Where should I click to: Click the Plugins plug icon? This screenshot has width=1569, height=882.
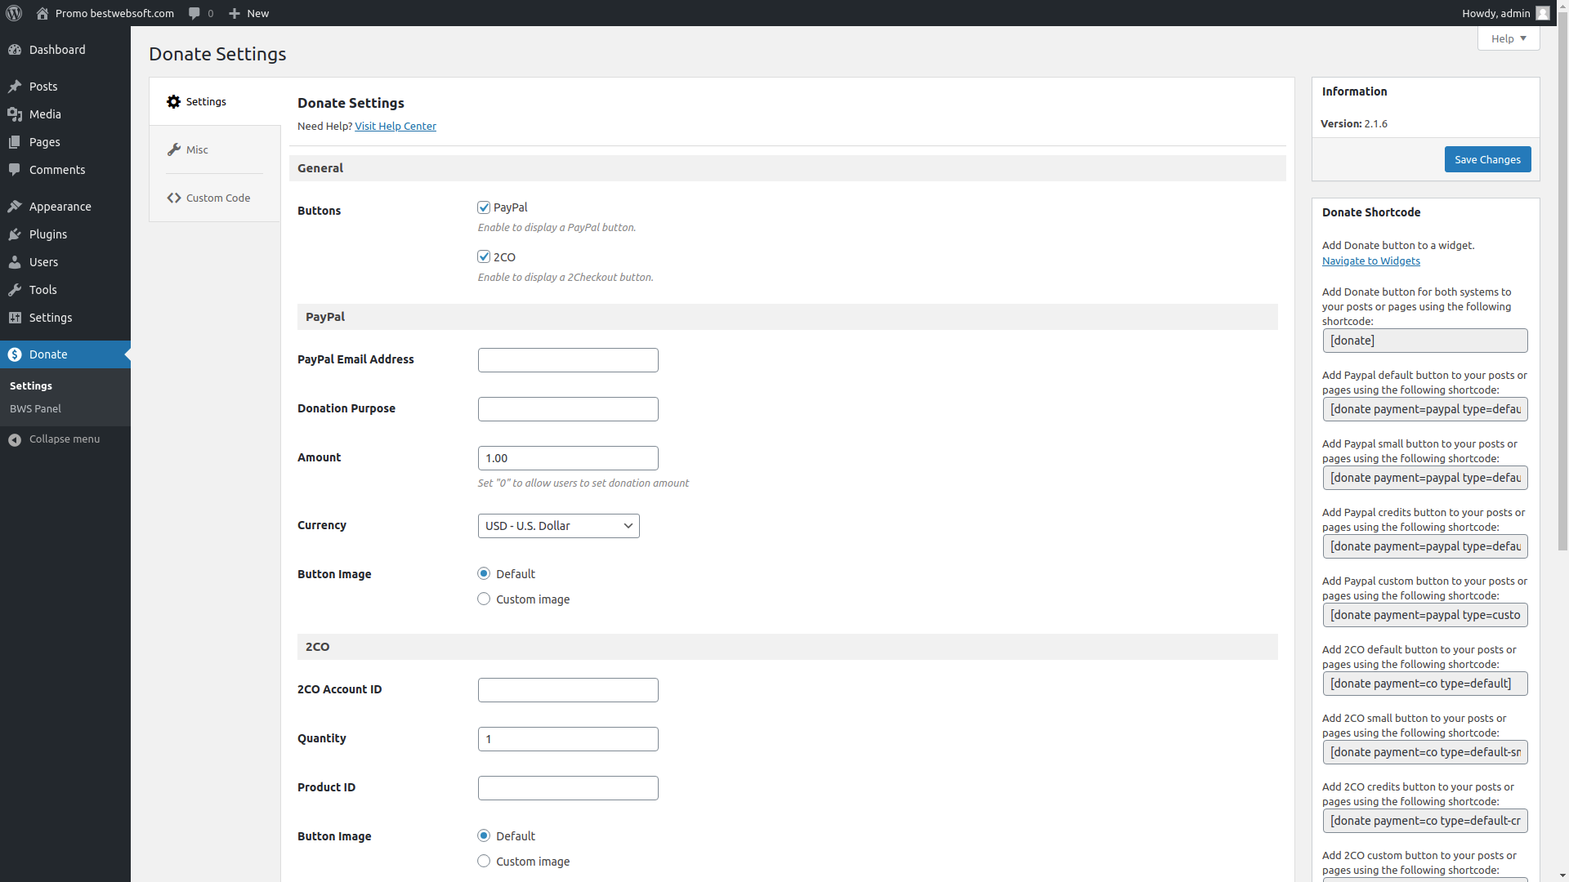tap(15, 234)
